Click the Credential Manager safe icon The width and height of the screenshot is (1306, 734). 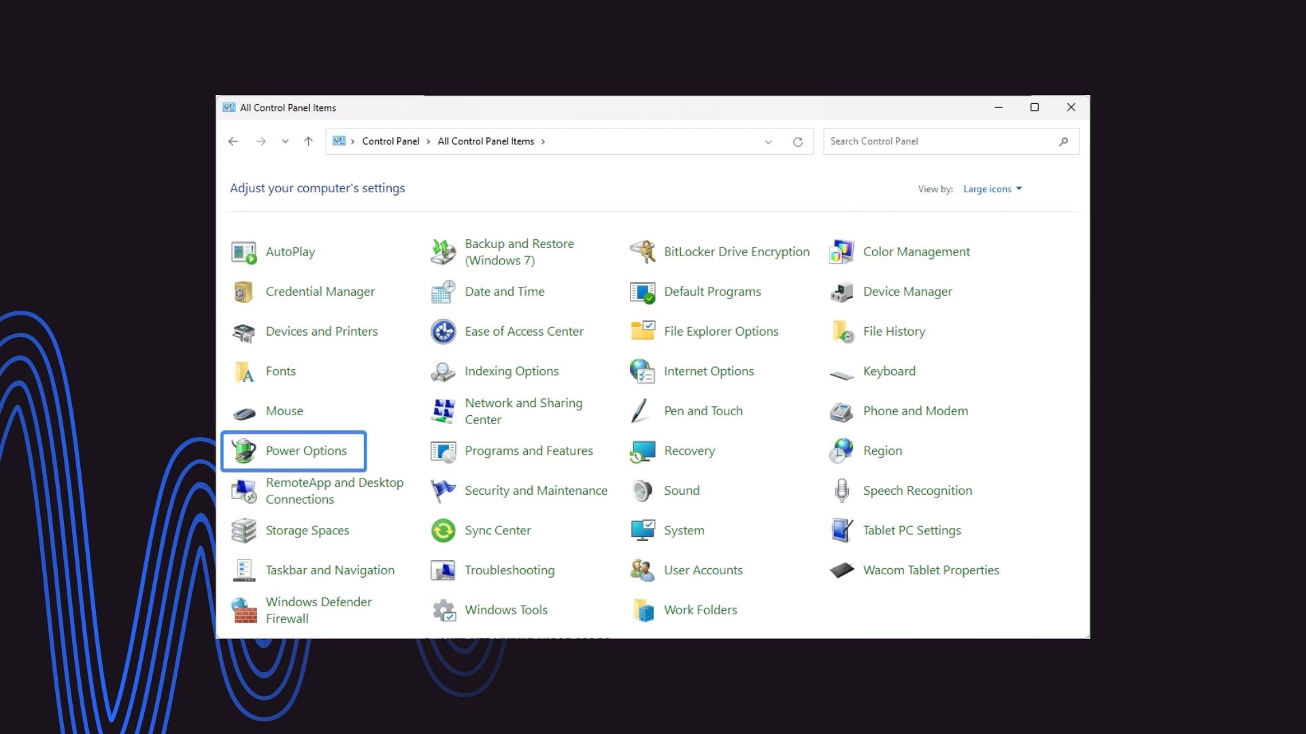[244, 292]
